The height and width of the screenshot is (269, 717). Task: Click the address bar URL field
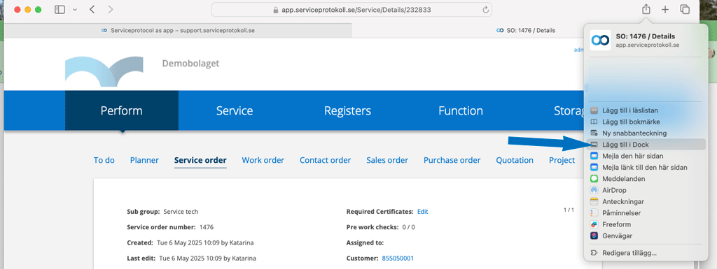click(351, 10)
